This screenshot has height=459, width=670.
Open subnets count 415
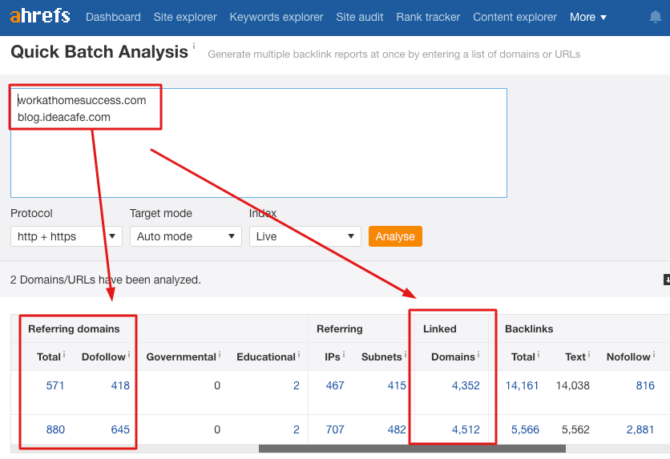point(397,385)
